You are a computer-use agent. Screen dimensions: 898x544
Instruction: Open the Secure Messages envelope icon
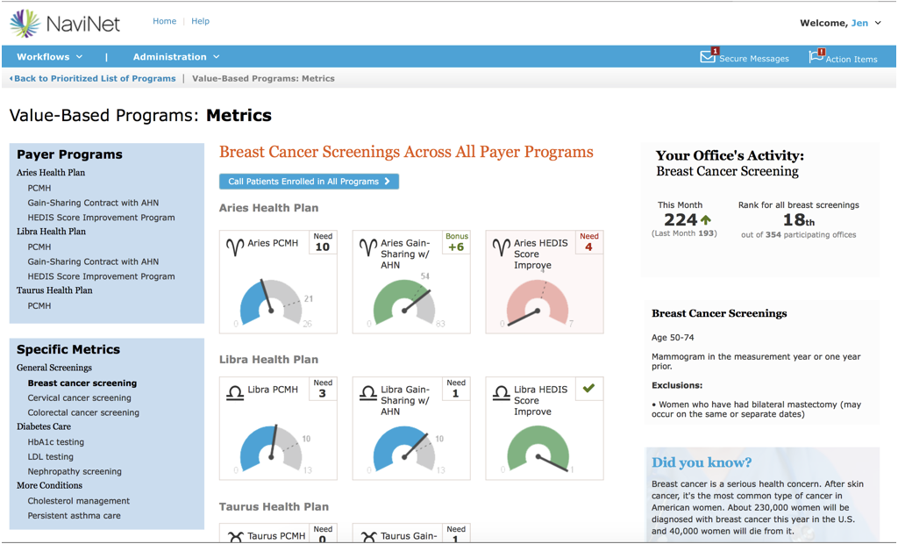coord(709,55)
